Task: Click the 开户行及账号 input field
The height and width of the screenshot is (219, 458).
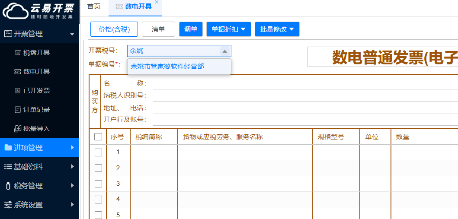Action: click(305, 120)
